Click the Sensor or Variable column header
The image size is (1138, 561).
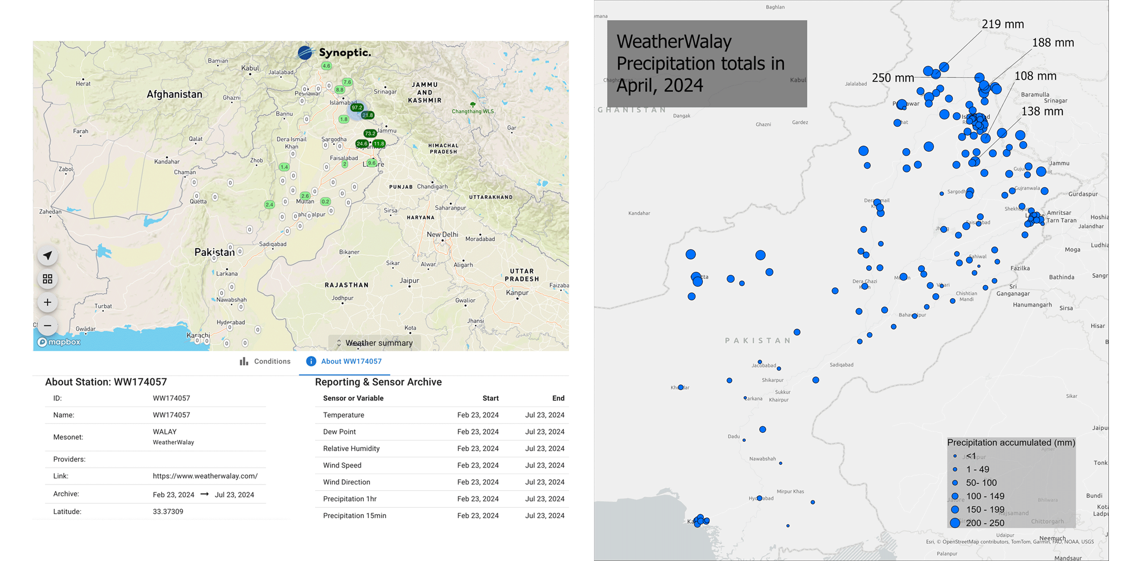pyautogui.click(x=353, y=398)
